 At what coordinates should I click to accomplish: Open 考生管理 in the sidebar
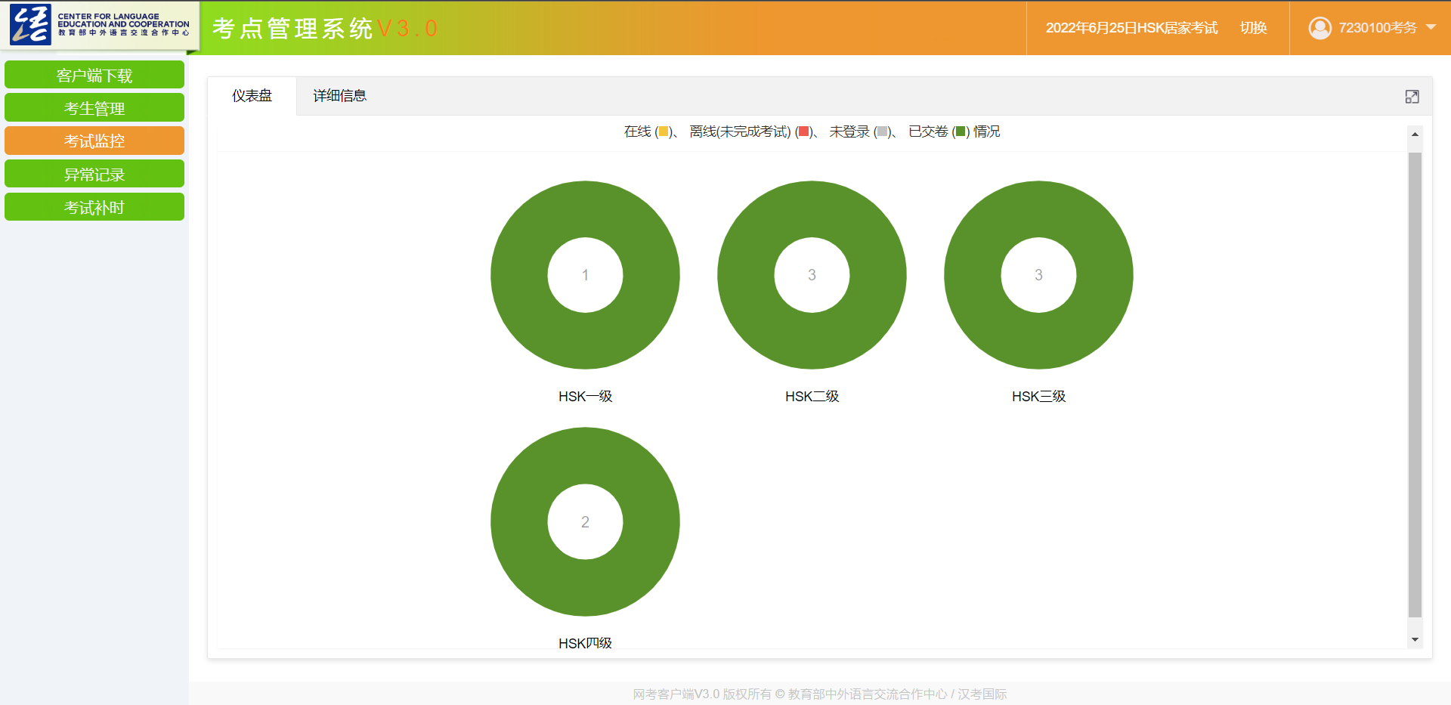pos(94,108)
